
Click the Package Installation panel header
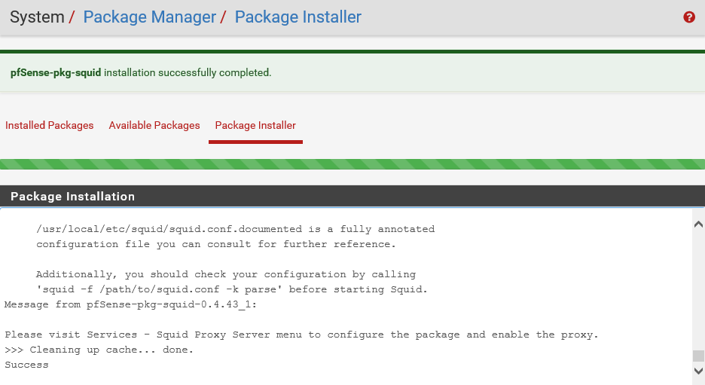(x=352, y=197)
